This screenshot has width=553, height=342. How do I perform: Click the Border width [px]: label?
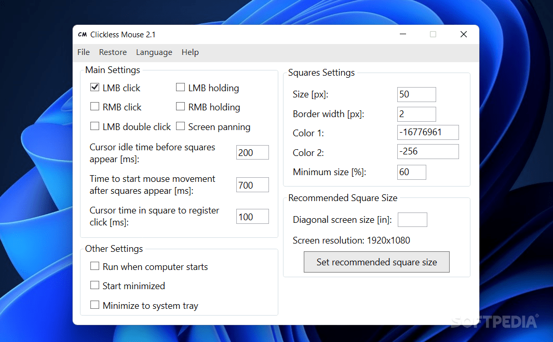pos(328,114)
